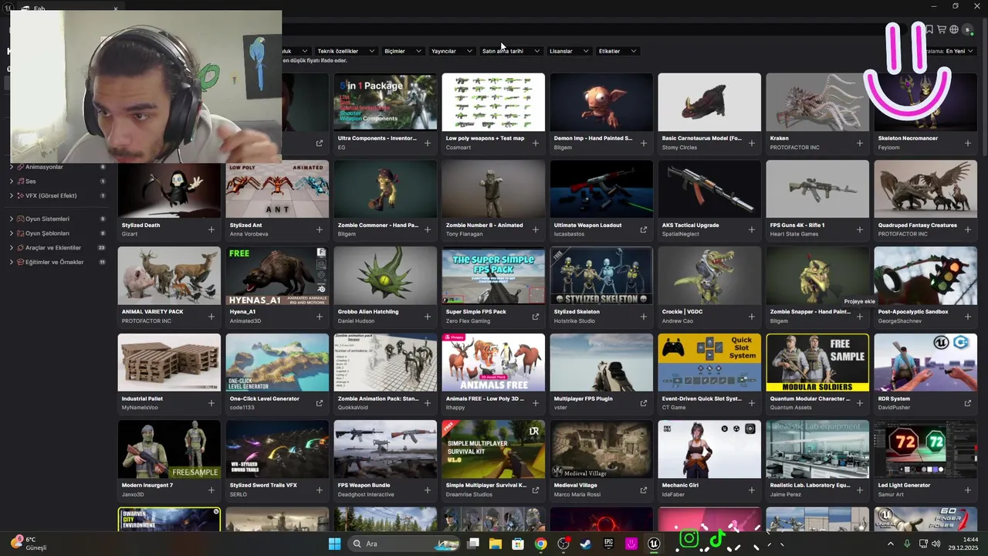Open Multiplayer FPS Plugin external link icon
The image size is (988, 556).
point(644,402)
